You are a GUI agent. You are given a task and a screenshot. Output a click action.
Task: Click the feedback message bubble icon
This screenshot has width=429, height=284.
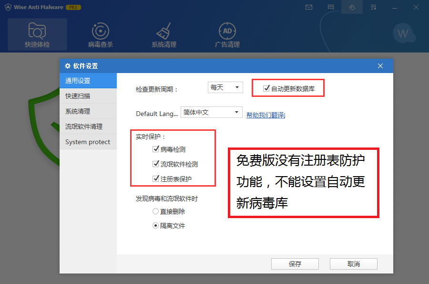(331, 7)
